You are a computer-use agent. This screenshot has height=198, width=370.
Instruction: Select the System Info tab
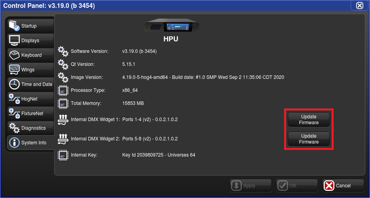(31, 143)
